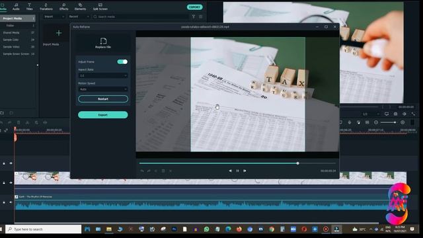This screenshot has width=423, height=238.
Task: Click the Windows taskbar search box
Action: point(44,229)
